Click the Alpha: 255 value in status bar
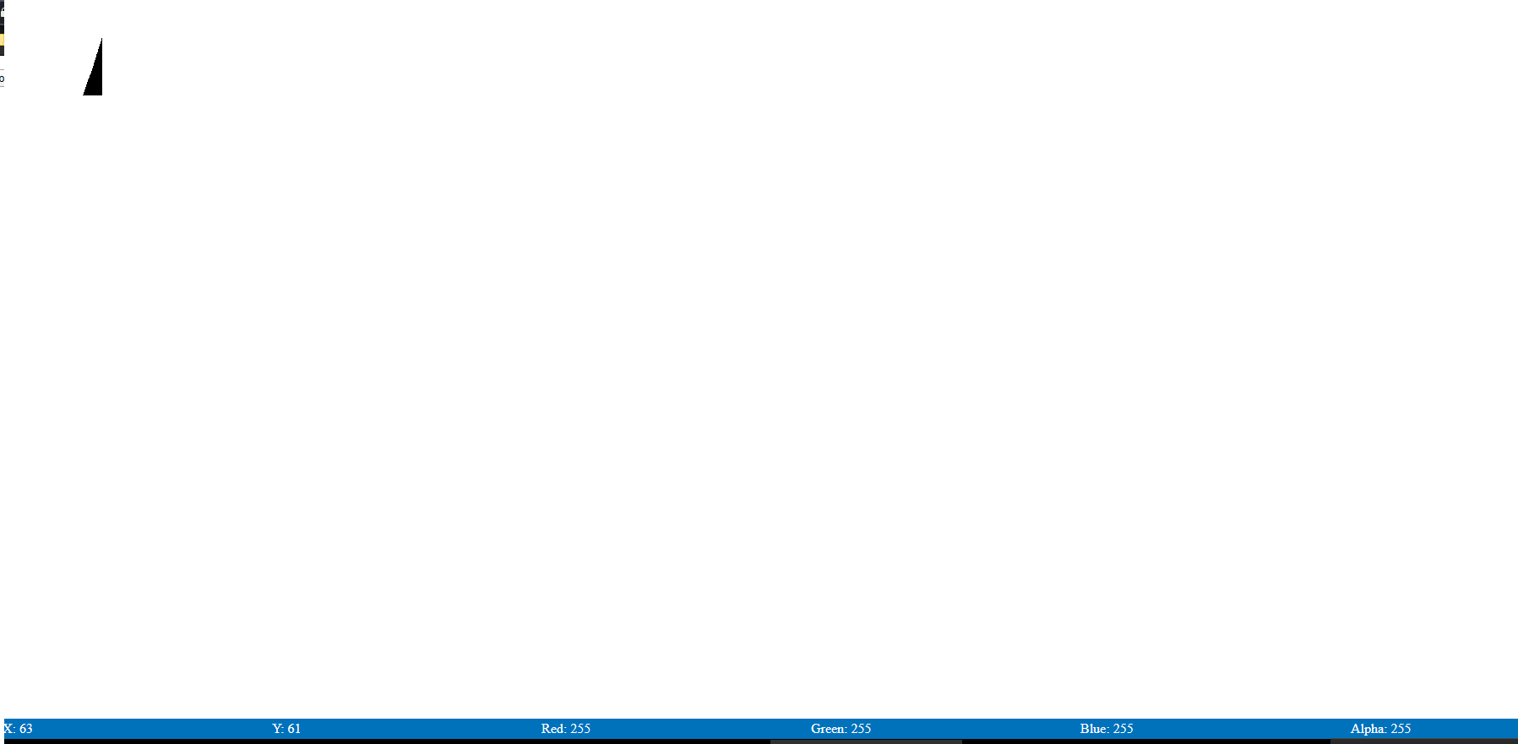This screenshot has height=744, width=1518. point(1380,728)
